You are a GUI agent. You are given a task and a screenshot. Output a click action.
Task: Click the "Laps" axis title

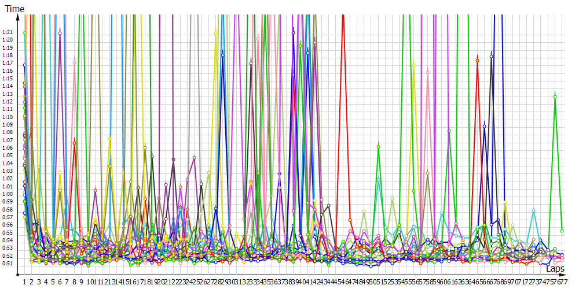point(556,269)
